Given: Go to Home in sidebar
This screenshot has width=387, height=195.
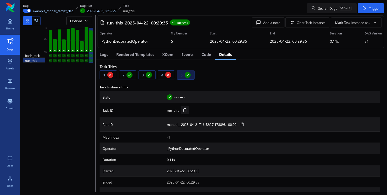Looking at the screenshot, I should [10, 24].
